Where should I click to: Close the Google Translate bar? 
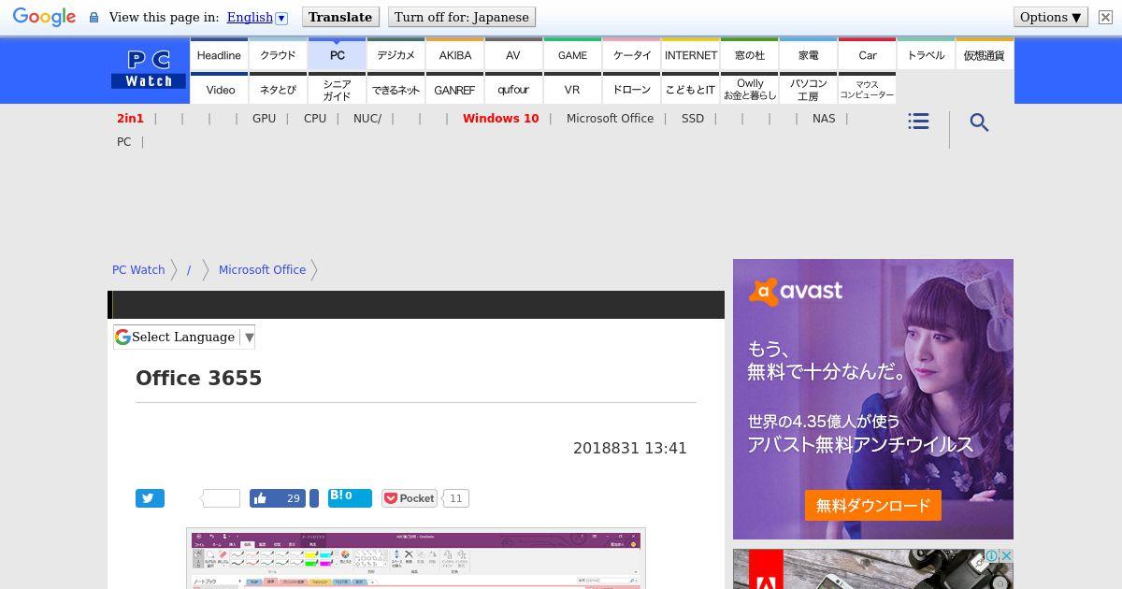1104,17
